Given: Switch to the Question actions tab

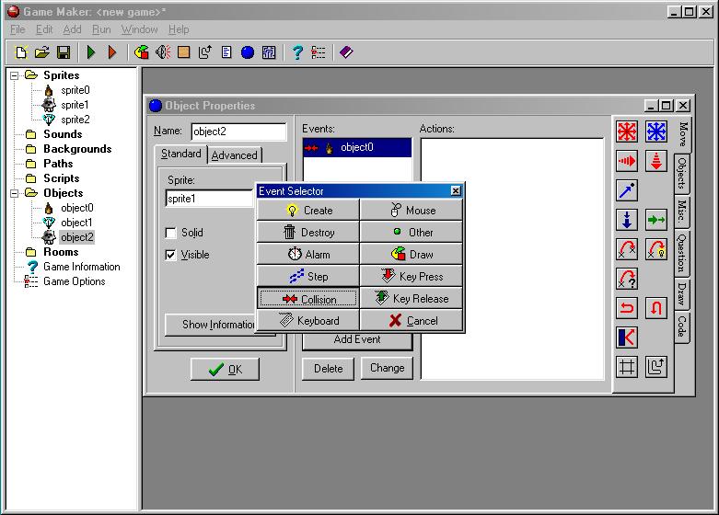Looking at the screenshot, I should [682, 253].
